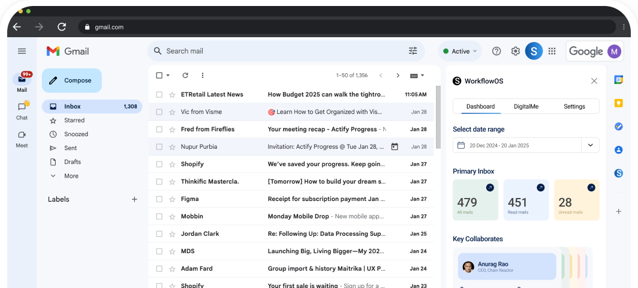Screen dimensions: 638x288
Task: Select the Vic from Visme email checkbox
Action: [x=159, y=112]
